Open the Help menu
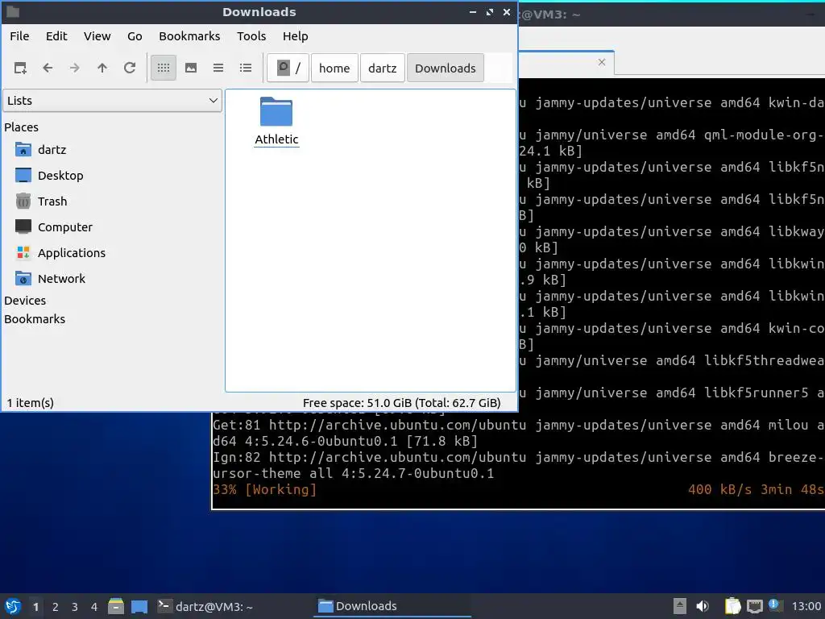The width and height of the screenshot is (825, 619). point(295,36)
